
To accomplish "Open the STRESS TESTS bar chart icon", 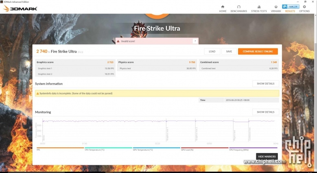I will (x=259, y=7).
